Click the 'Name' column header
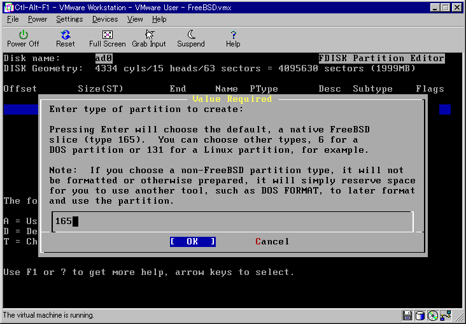The image size is (466, 324). click(x=227, y=89)
